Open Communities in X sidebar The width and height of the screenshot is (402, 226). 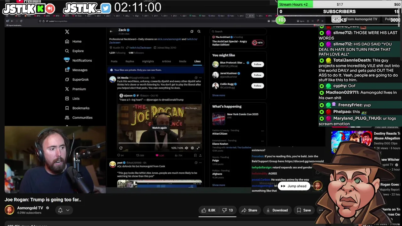(x=79, y=118)
